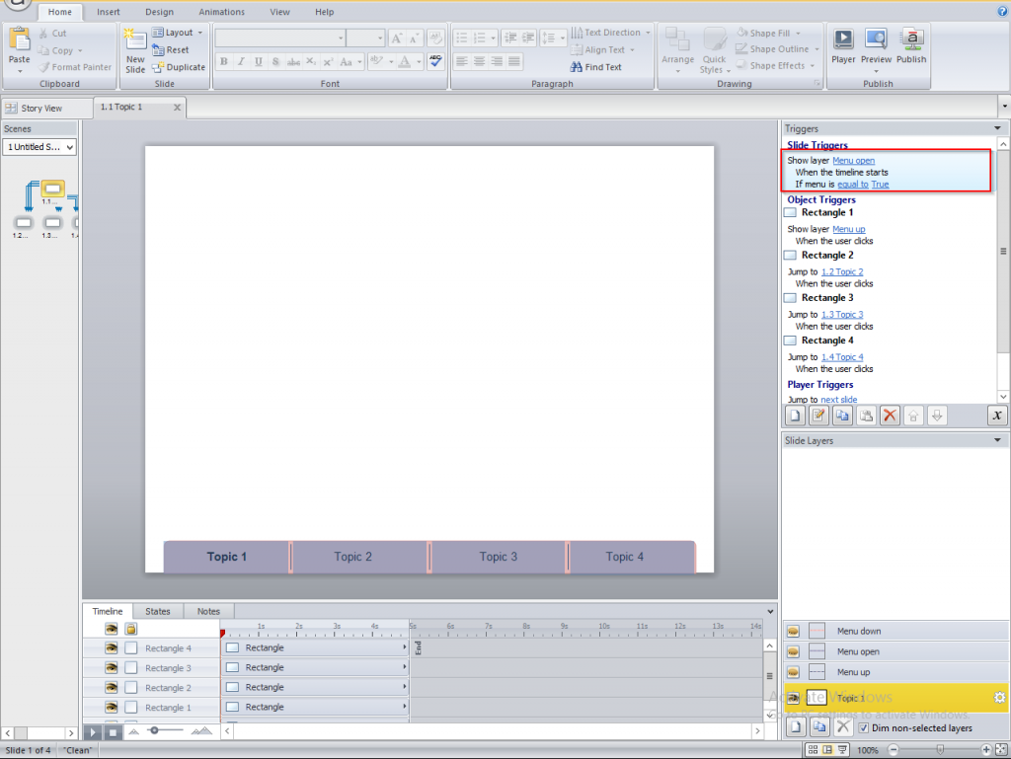Switch to the States tab below the slide
This screenshot has height=759, width=1011.
(157, 610)
